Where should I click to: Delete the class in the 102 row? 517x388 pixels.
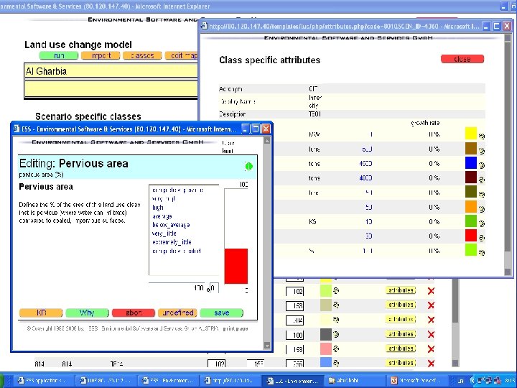[431, 291]
